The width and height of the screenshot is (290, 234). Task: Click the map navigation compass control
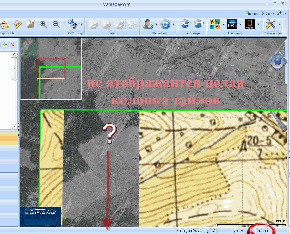coord(278,61)
